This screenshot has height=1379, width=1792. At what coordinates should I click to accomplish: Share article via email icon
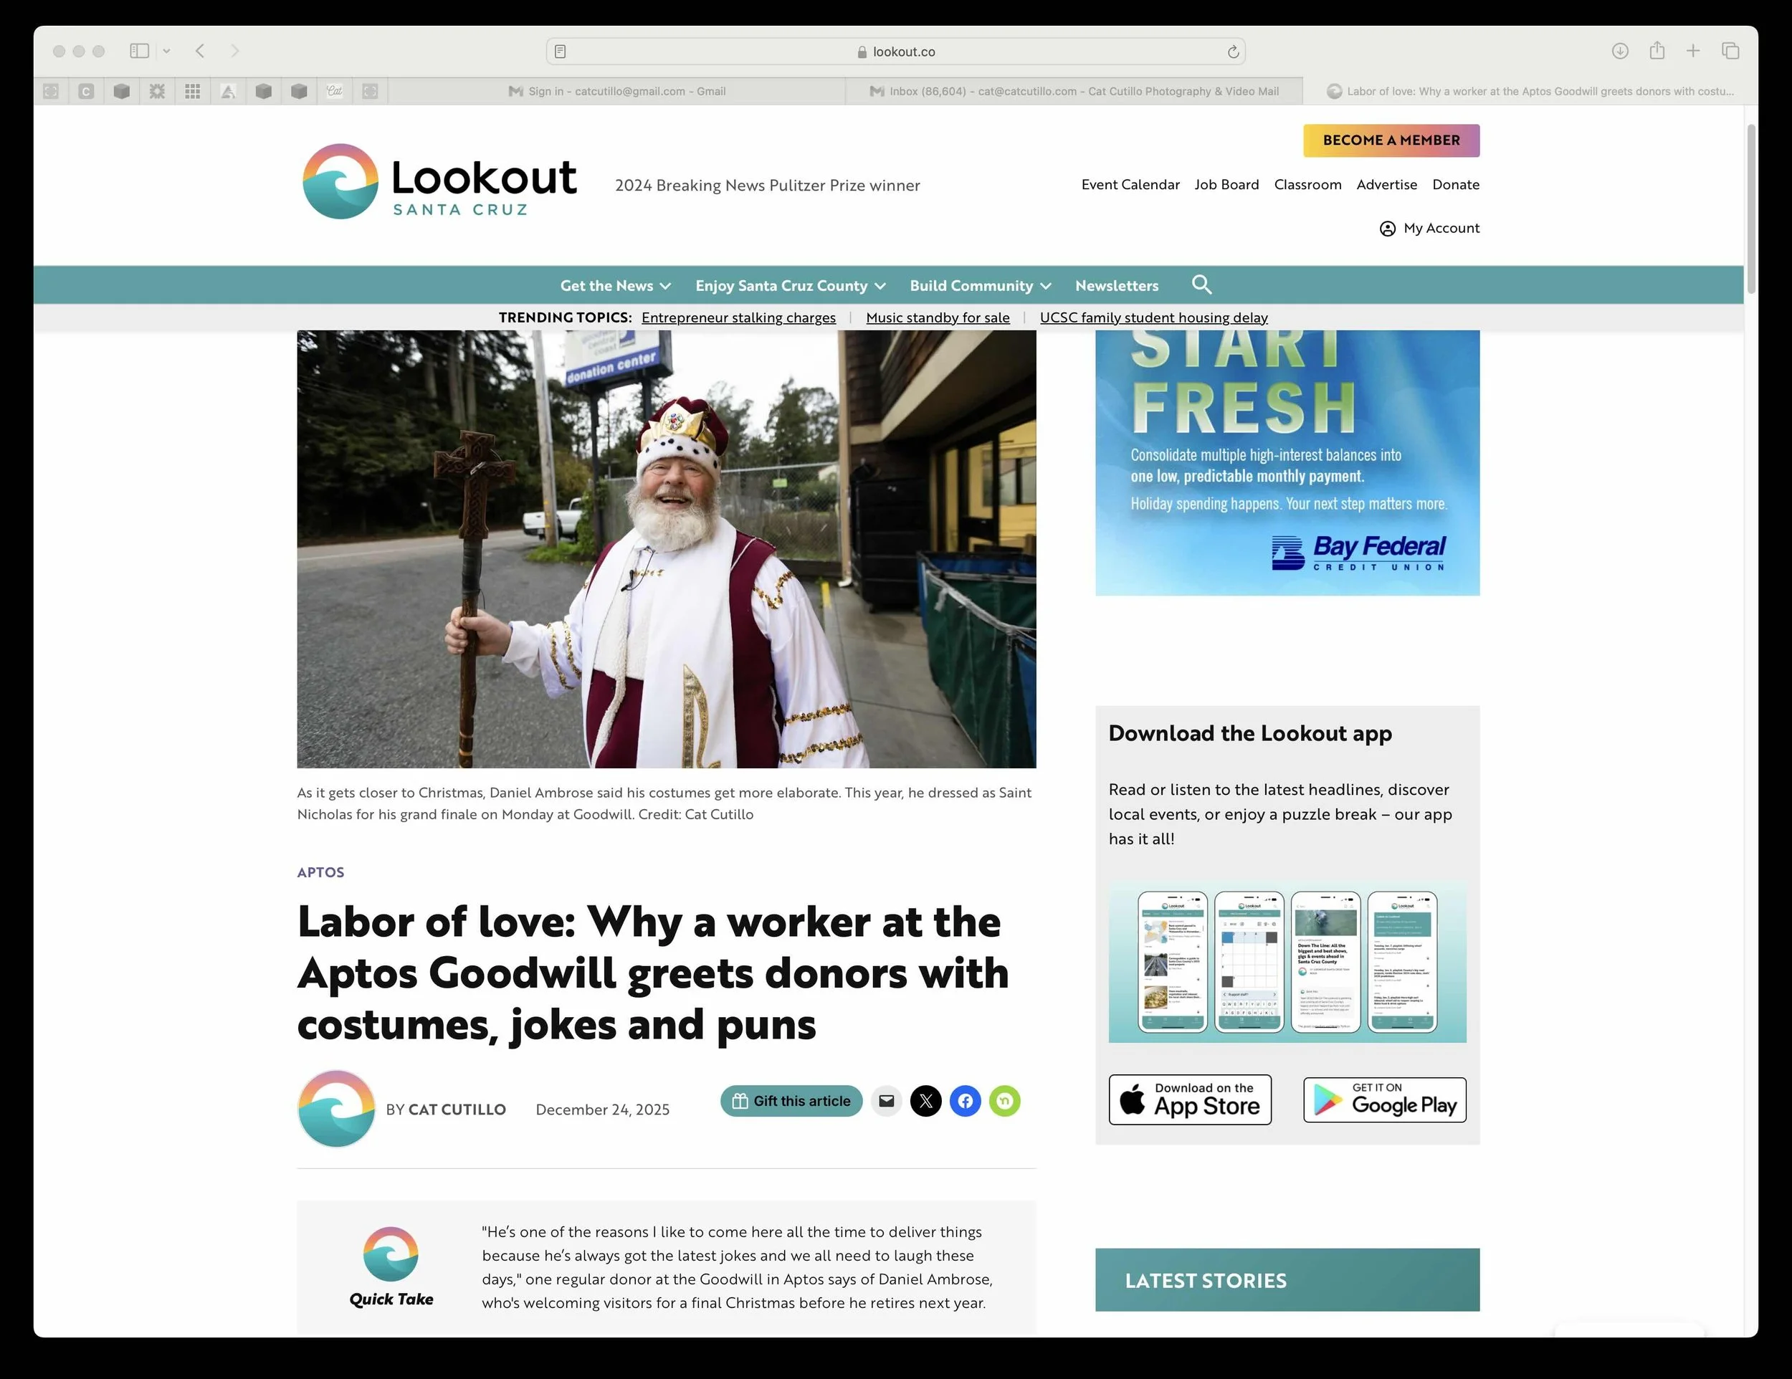pos(886,1101)
